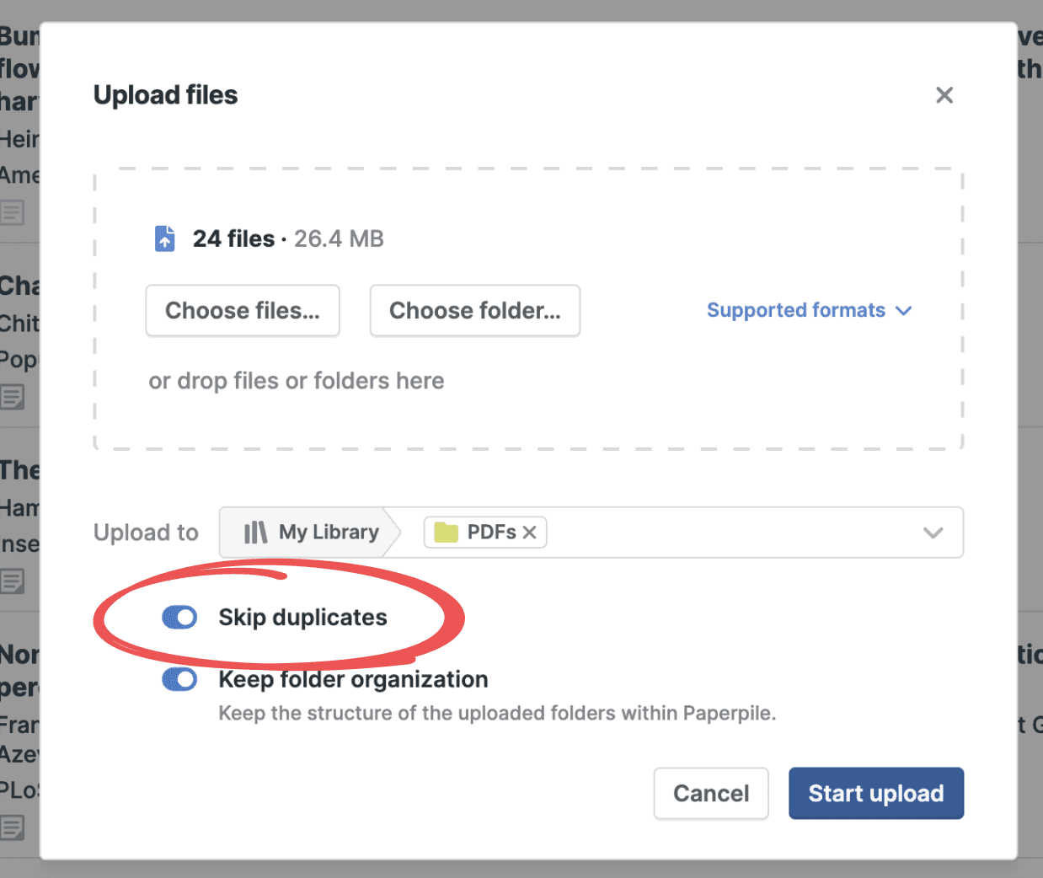This screenshot has height=878, width=1043.
Task: Click the My Library books icon
Action: tap(254, 533)
